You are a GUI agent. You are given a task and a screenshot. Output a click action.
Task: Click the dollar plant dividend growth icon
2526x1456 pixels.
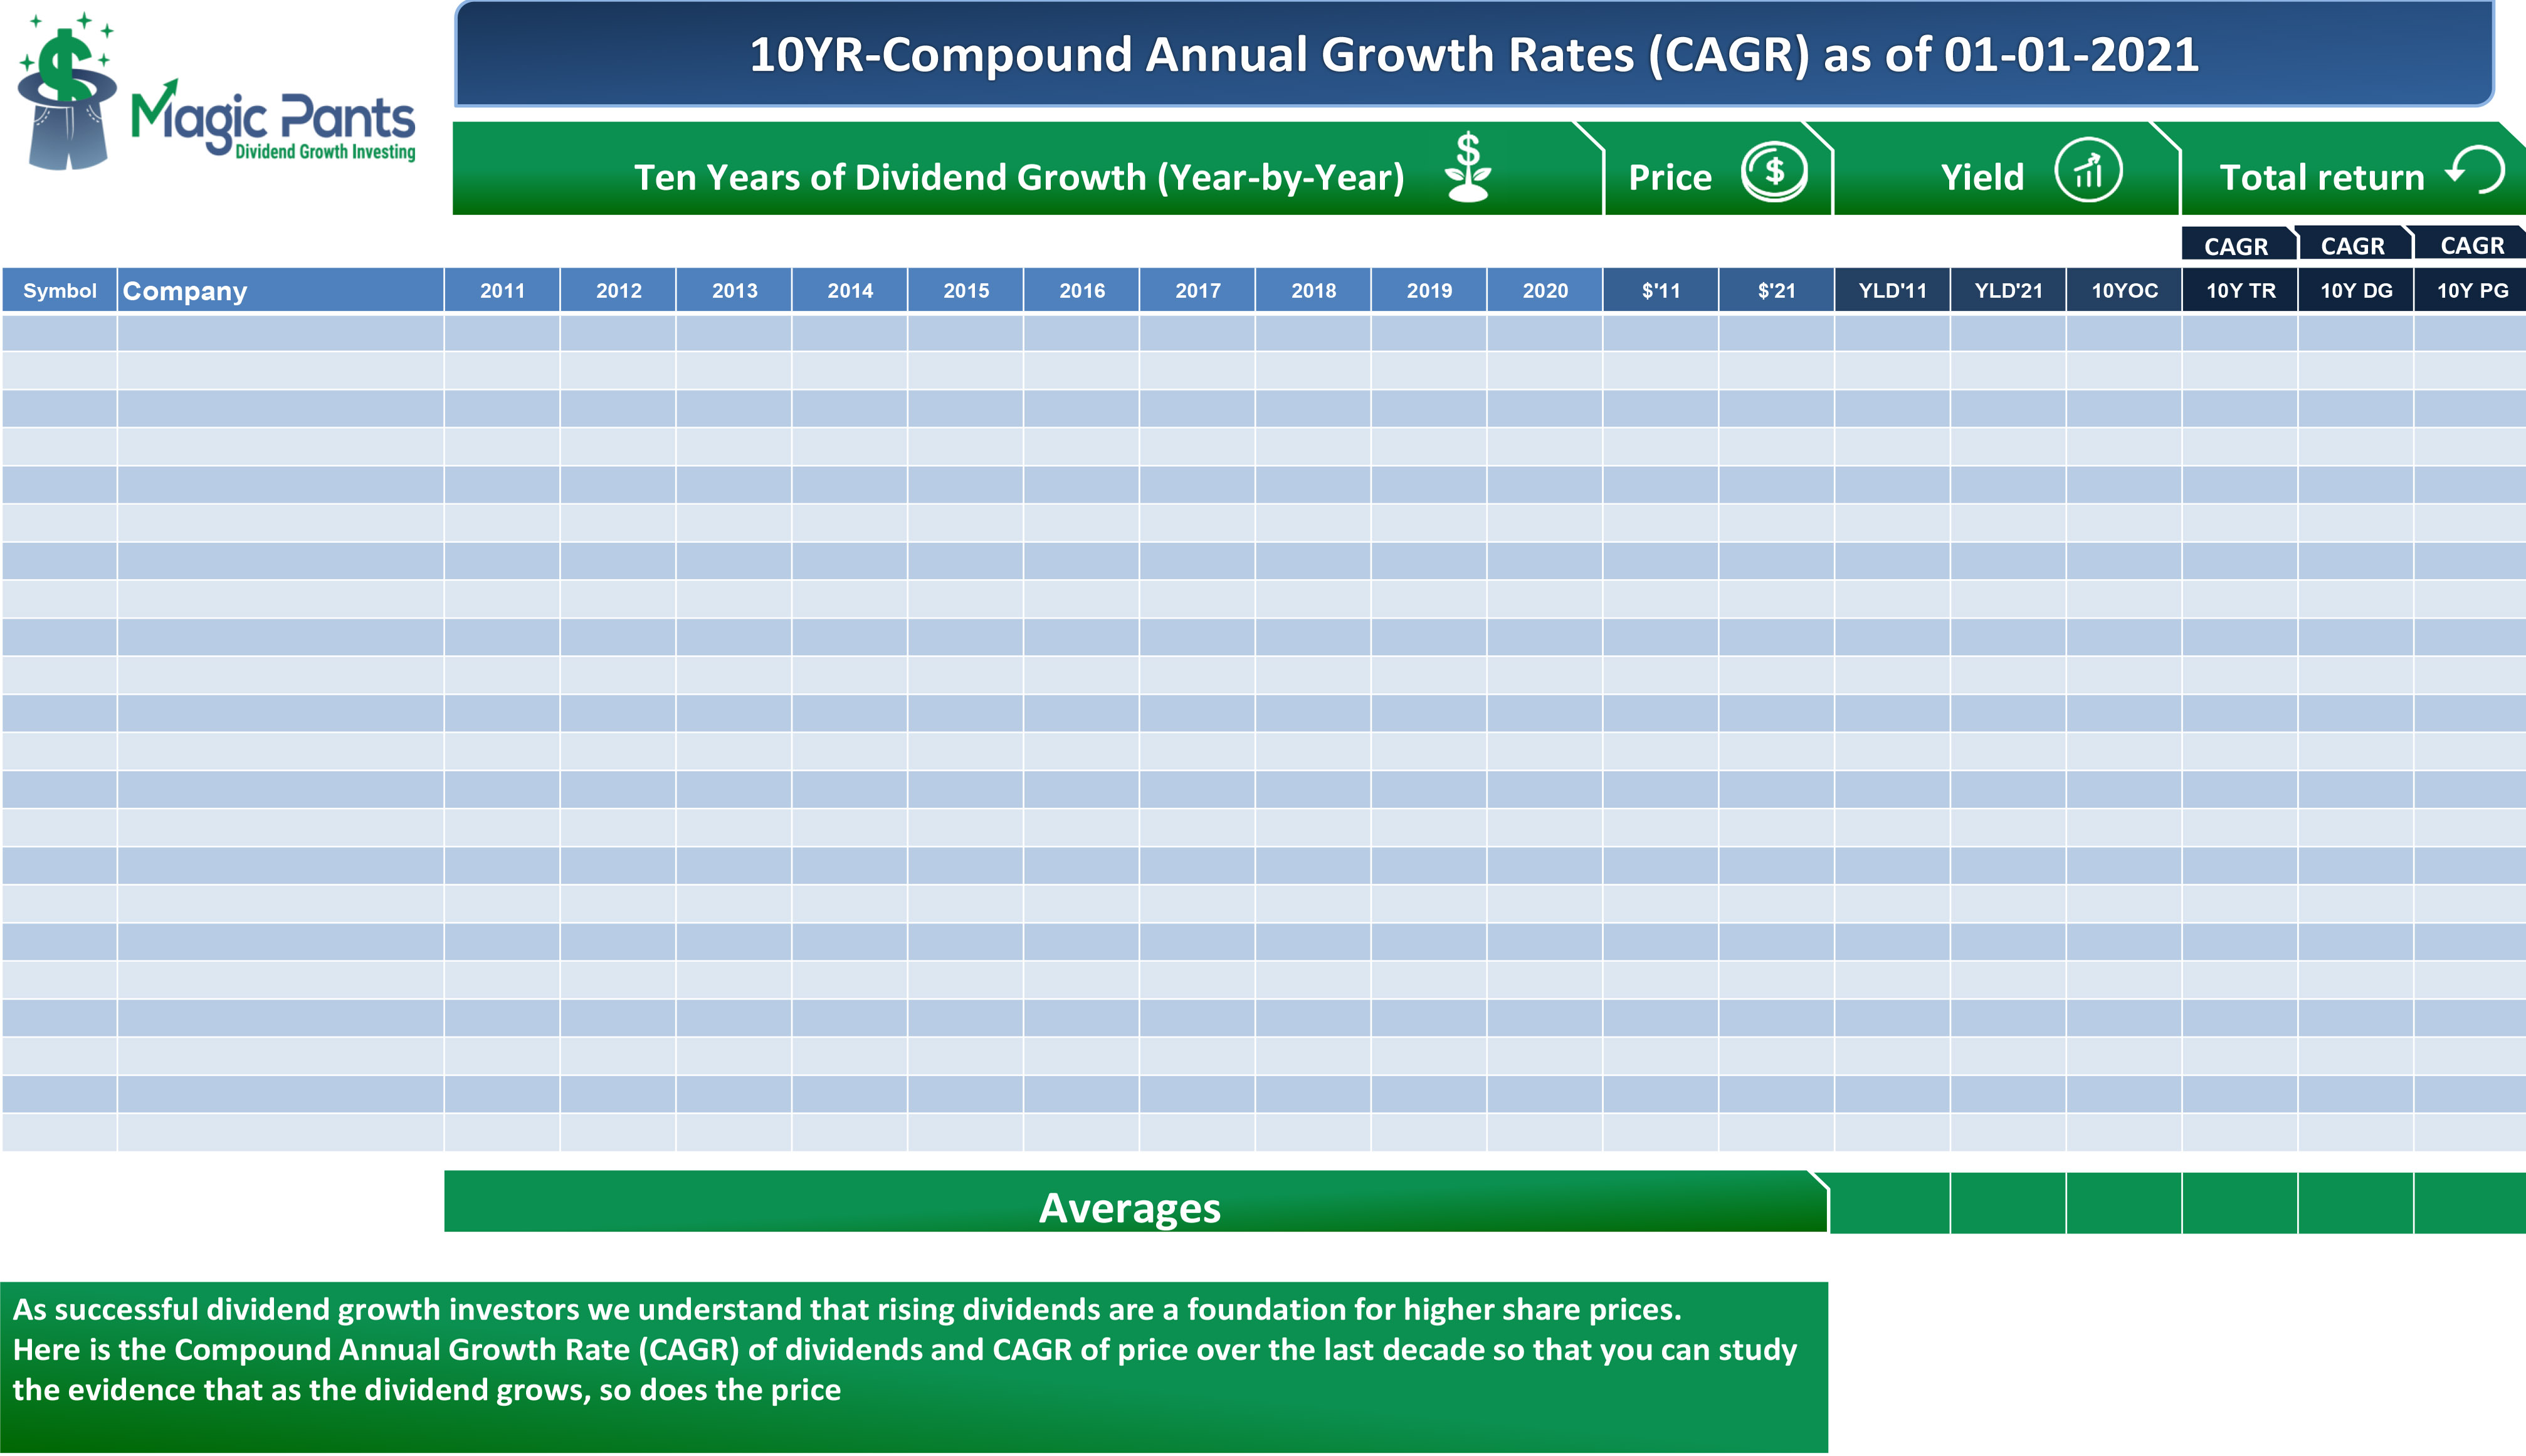click(1467, 168)
